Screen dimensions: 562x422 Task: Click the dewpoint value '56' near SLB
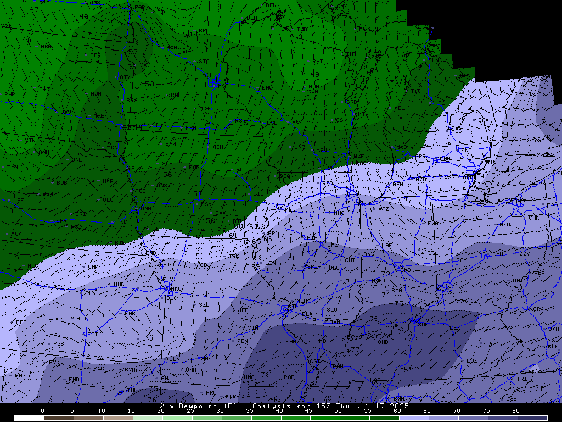(x=167, y=174)
